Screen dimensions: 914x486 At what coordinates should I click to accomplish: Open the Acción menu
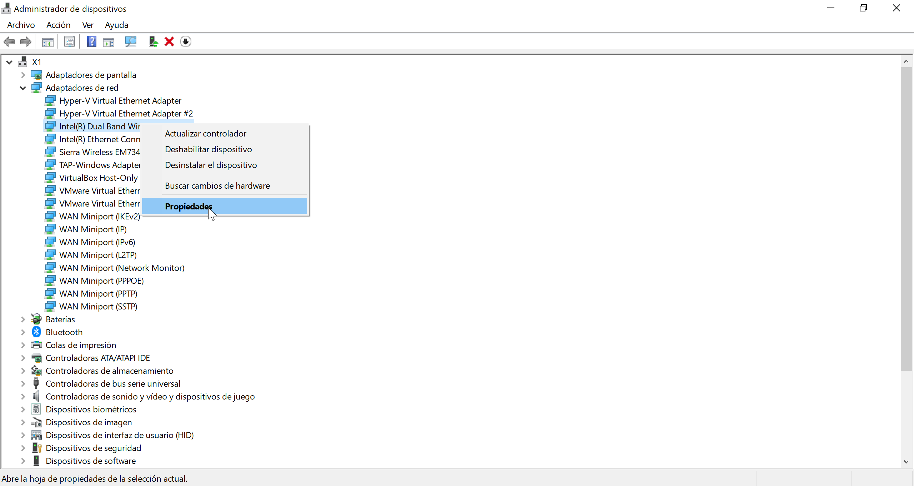point(58,25)
